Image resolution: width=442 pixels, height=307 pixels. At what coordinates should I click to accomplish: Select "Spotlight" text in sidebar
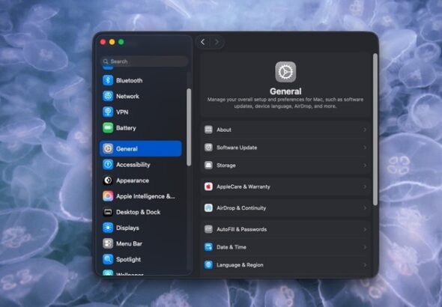point(128,259)
